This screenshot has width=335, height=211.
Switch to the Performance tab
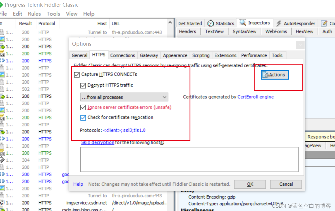pos(254,55)
